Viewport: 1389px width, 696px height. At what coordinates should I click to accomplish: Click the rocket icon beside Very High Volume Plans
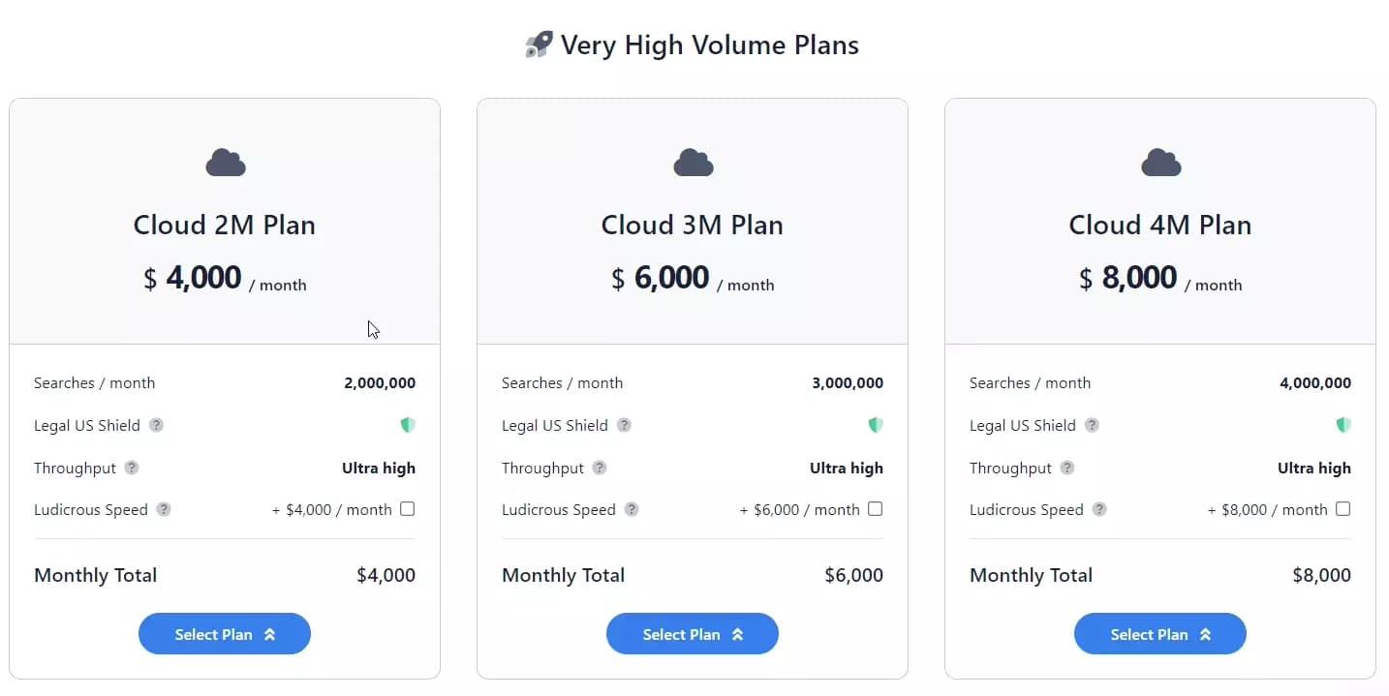(x=539, y=45)
